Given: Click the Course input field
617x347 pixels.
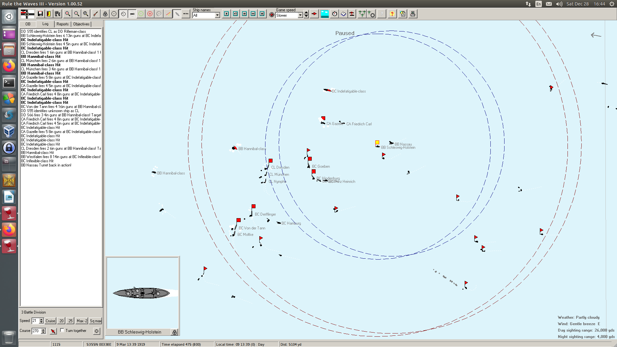Looking at the screenshot, I should click(x=36, y=331).
